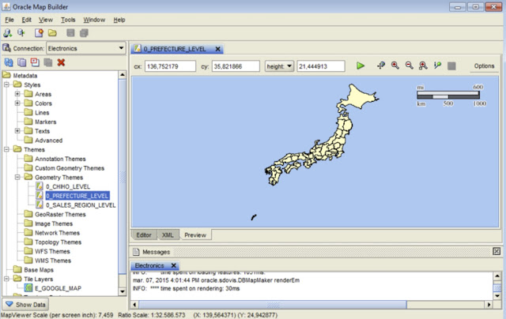Select the zoom in magnifier tool
The image size is (506, 319).
pyautogui.click(x=395, y=66)
